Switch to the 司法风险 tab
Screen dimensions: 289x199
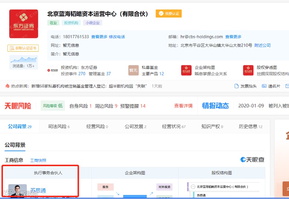(x=59, y=127)
